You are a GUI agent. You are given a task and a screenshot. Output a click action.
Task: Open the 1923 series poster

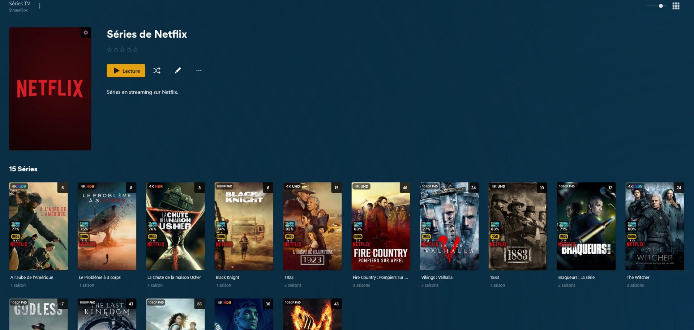[x=312, y=226]
